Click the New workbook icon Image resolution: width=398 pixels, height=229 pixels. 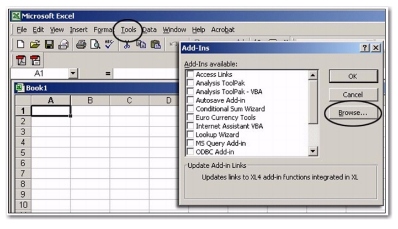[x=20, y=44]
